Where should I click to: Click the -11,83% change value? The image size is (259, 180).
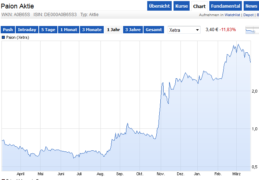point(228,30)
